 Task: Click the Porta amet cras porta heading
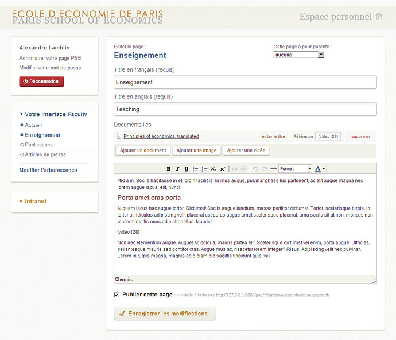tap(149, 198)
